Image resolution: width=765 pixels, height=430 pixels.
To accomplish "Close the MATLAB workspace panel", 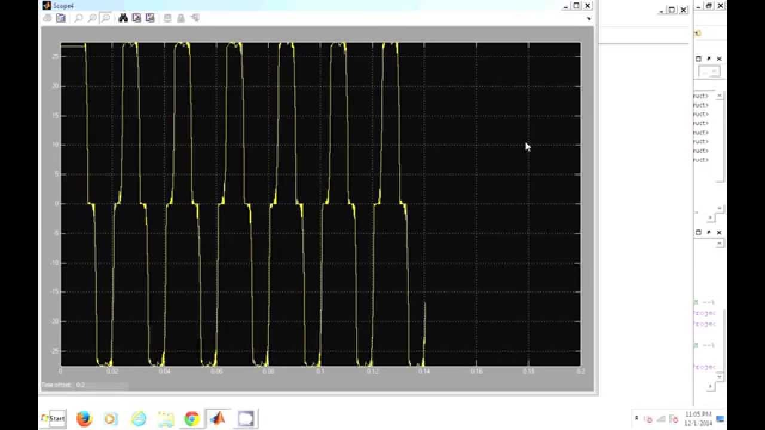I will point(719,59).
